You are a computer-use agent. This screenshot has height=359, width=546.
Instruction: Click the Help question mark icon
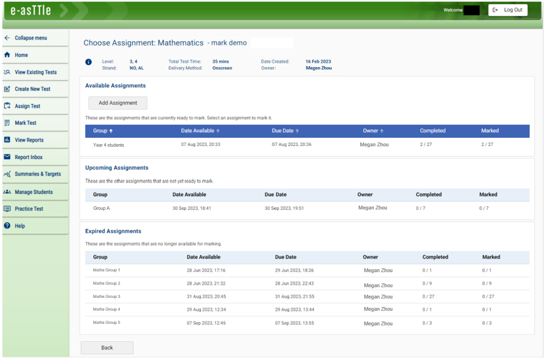point(7,226)
